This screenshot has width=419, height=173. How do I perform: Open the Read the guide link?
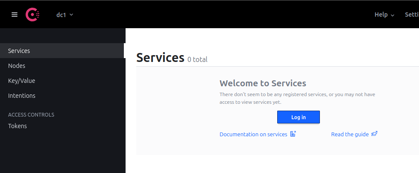pos(354,134)
